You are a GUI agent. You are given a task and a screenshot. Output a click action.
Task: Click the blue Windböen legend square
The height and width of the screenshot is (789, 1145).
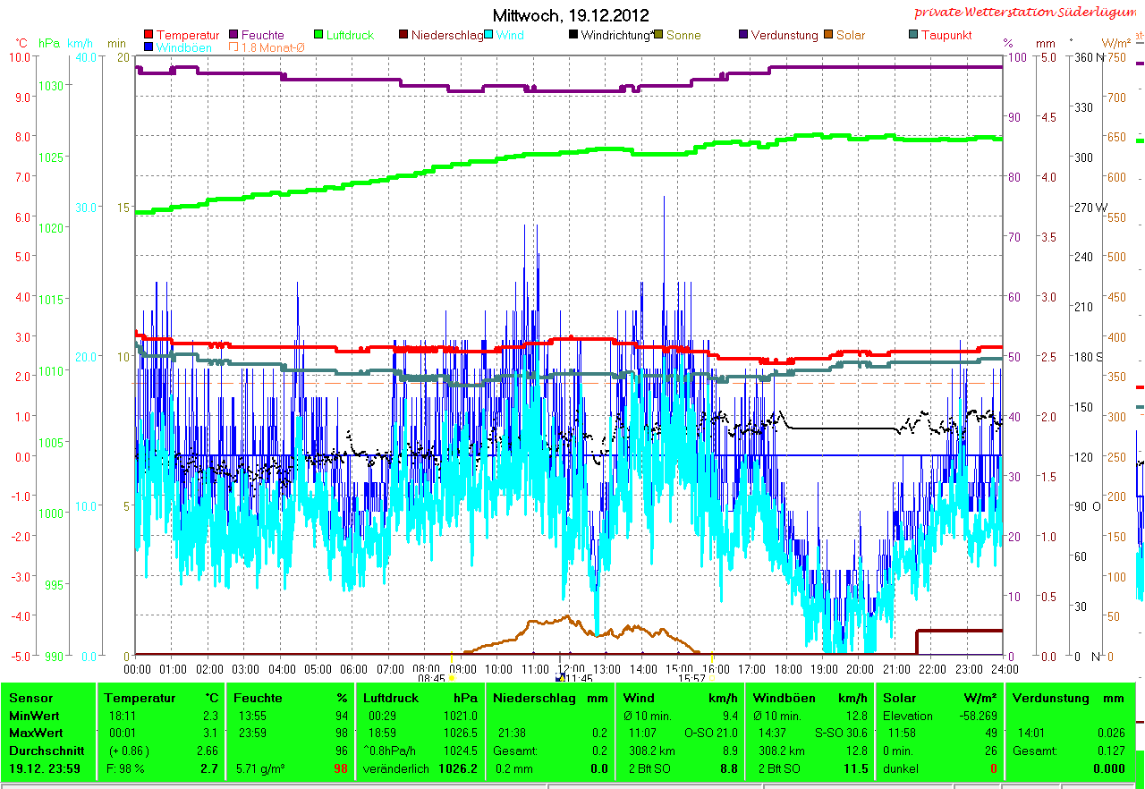coord(148,47)
